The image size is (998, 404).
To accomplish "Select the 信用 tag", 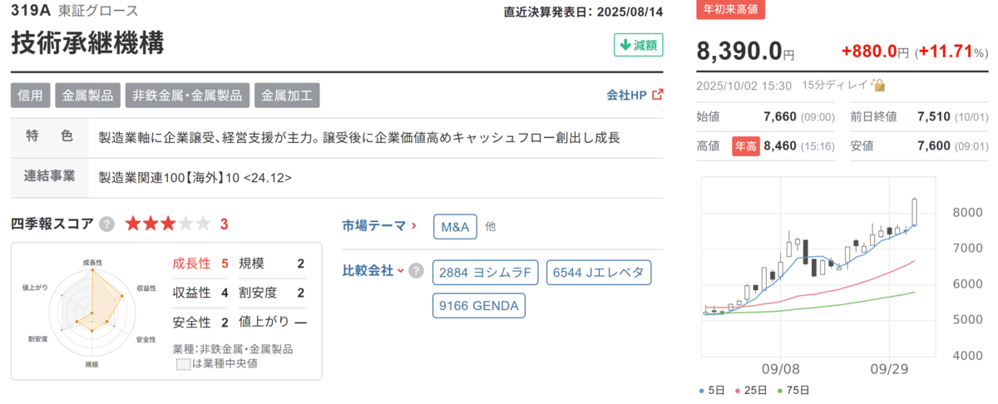I will pyautogui.click(x=31, y=95).
